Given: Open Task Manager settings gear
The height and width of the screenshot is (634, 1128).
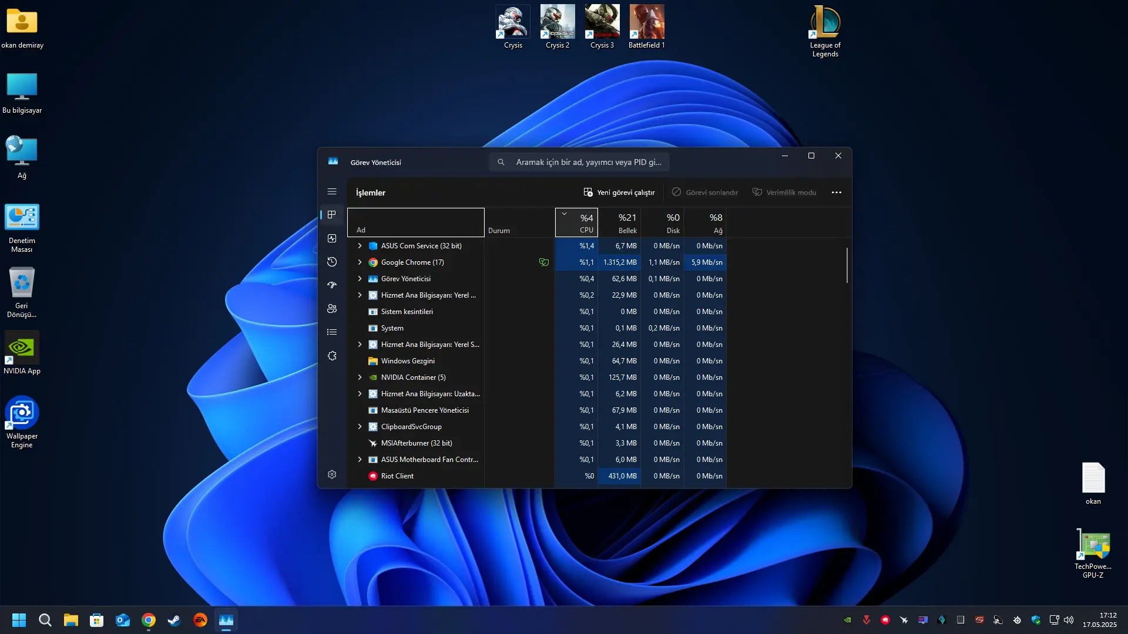Looking at the screenshot, I should pos(332,474).
